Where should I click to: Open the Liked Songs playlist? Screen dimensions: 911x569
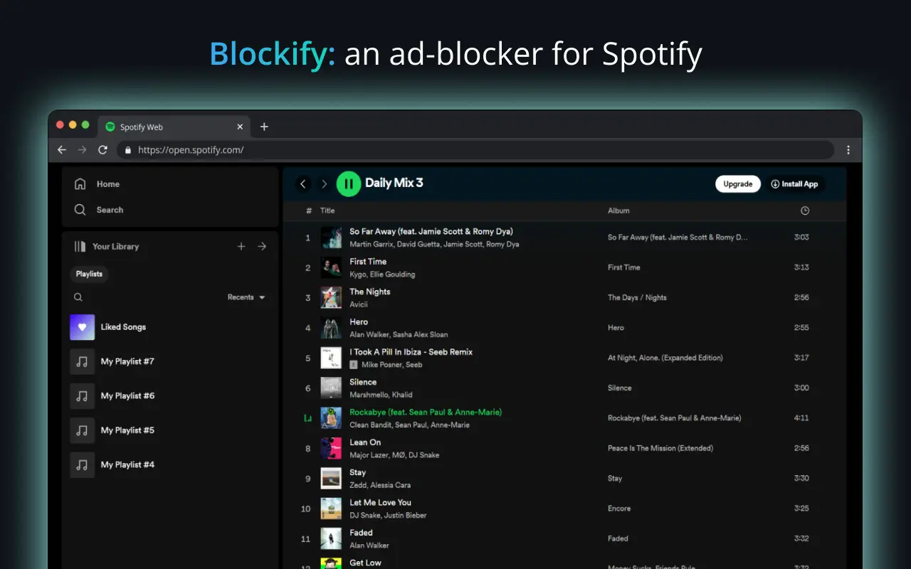(x=123, y=327)
